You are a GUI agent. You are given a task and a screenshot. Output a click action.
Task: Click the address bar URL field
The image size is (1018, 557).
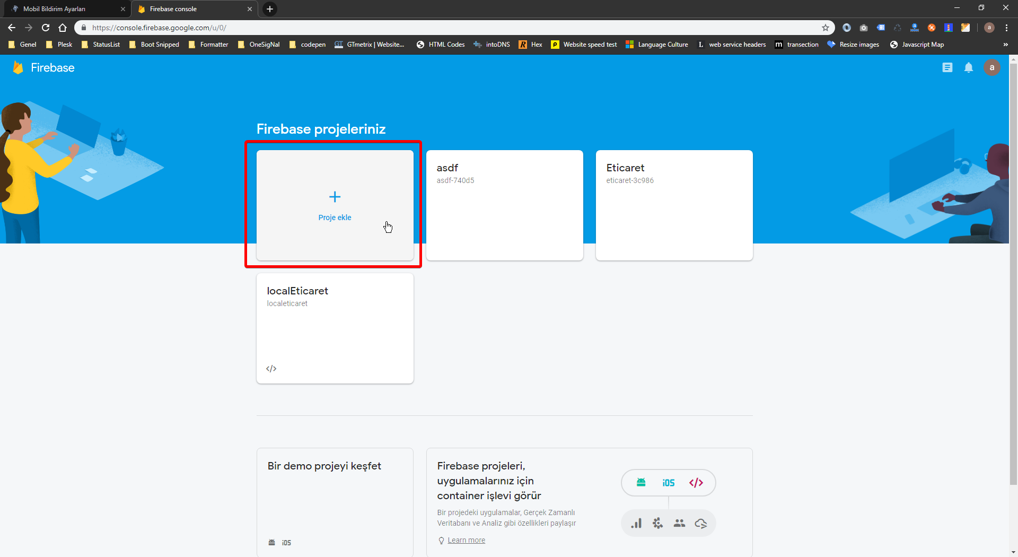tap(455, 28)
